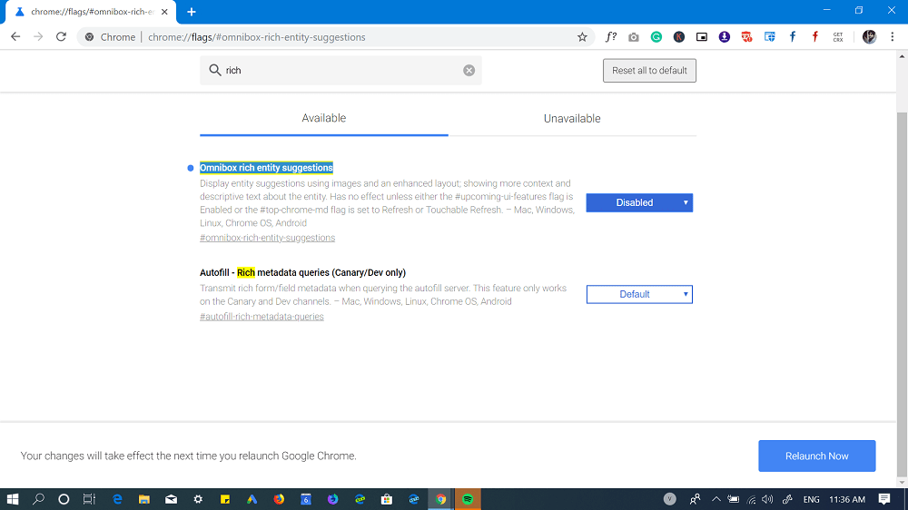Open taskbar search magnifier
The height and width of the screenshot is (510, 908).
tap(38, 499)
